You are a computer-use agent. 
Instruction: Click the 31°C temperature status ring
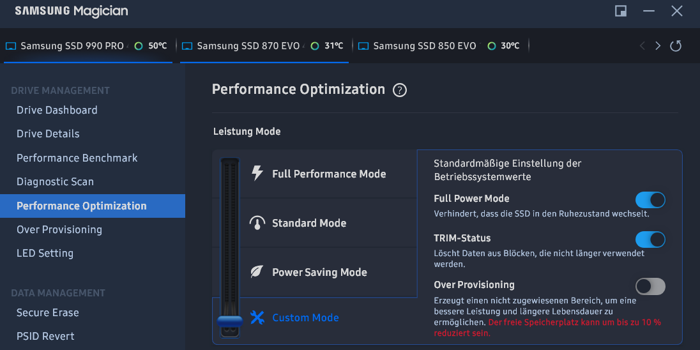(315, 46)
